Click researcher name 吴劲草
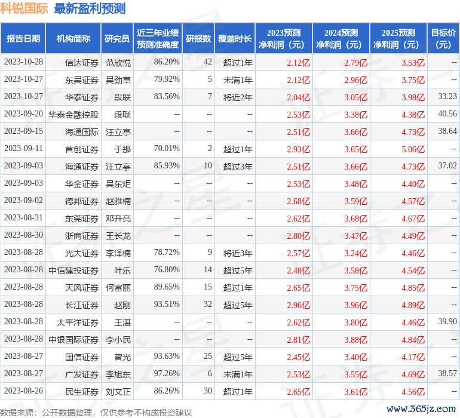This screenshot has height=418, width=460. tap(118, 80)
